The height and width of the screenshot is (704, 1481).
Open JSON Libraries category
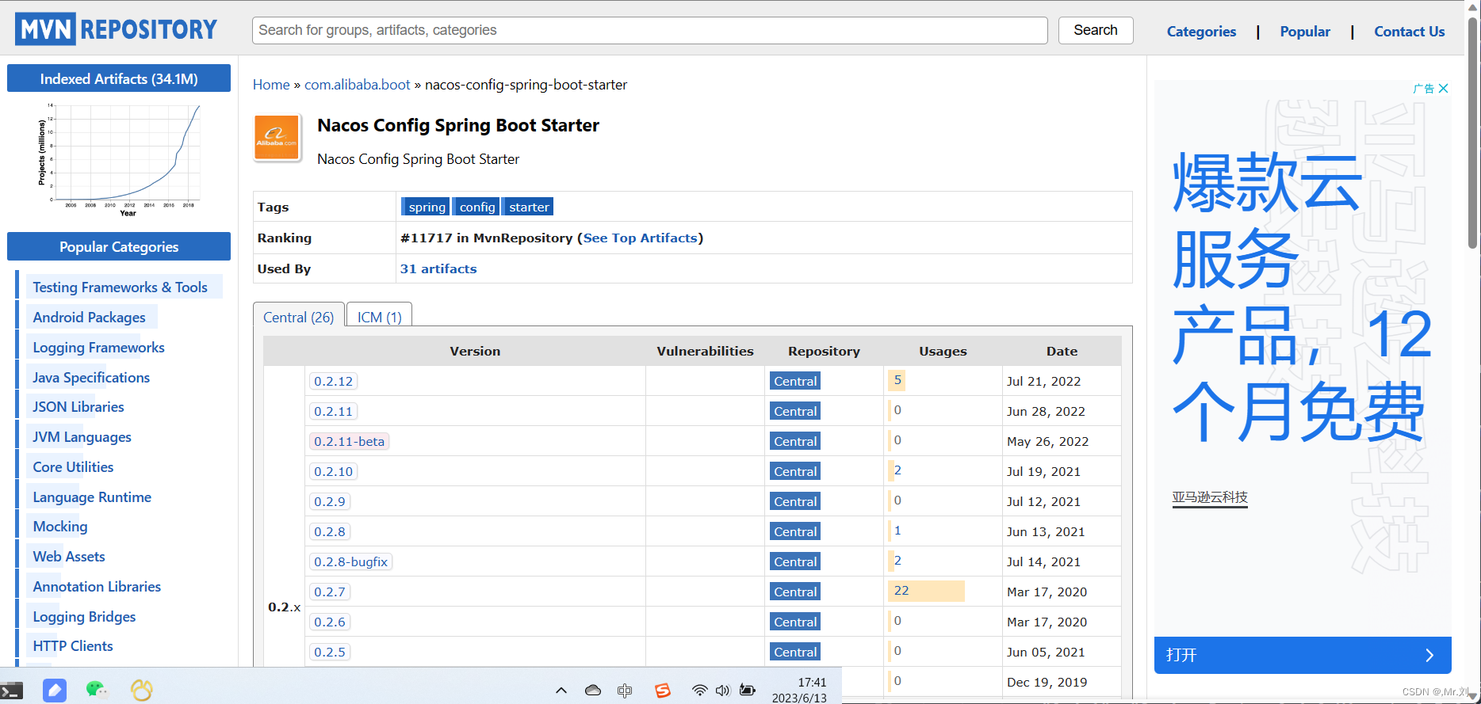(x=78, y=406)
